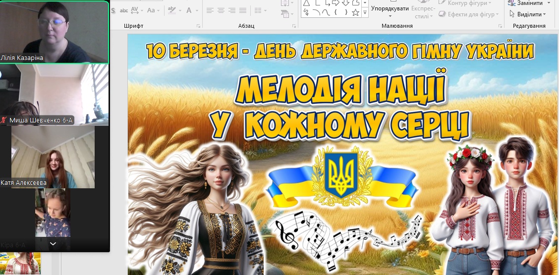Select the triangle shape in gallery
This screenshot has height=275, width=559.
[x=307, y=3]
